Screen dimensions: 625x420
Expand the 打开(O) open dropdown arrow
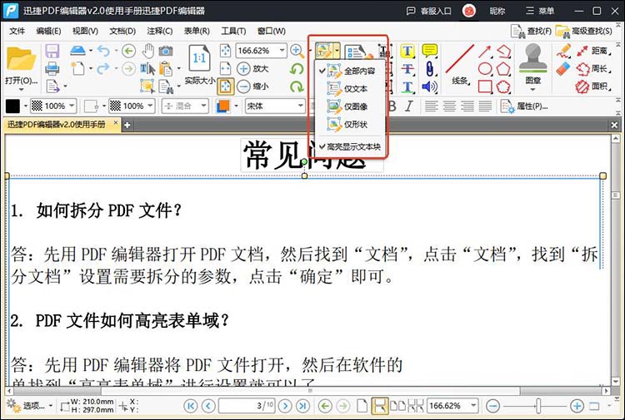(21, 90)
